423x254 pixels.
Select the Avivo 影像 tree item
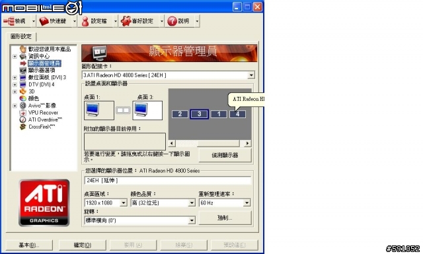[42, 106]
